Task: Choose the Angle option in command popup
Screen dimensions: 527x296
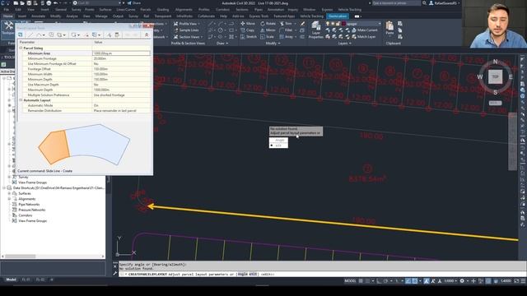Action: 280,140
